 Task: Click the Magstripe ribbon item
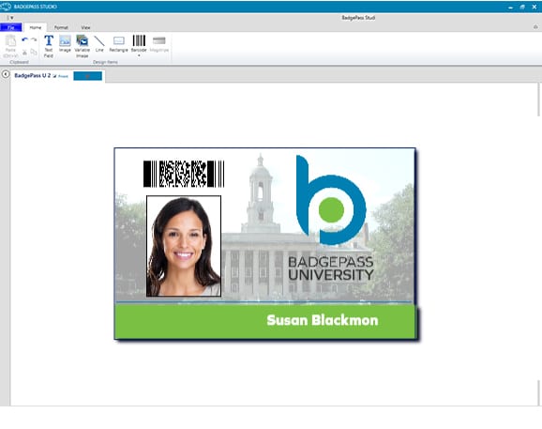(x=159, y=43)
